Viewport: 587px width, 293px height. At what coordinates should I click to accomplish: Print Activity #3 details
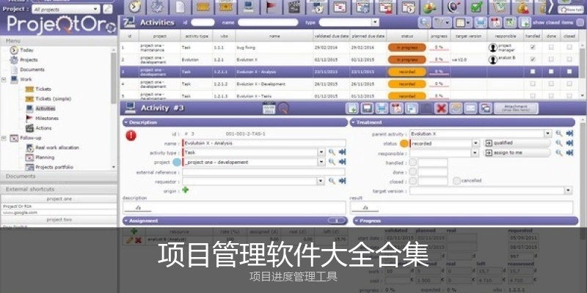click(x=382, y=108)
